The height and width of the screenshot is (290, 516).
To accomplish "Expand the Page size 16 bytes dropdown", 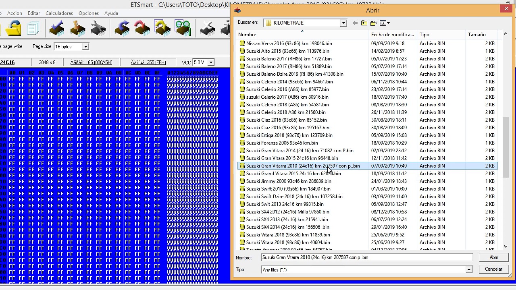I will point(85,47).
